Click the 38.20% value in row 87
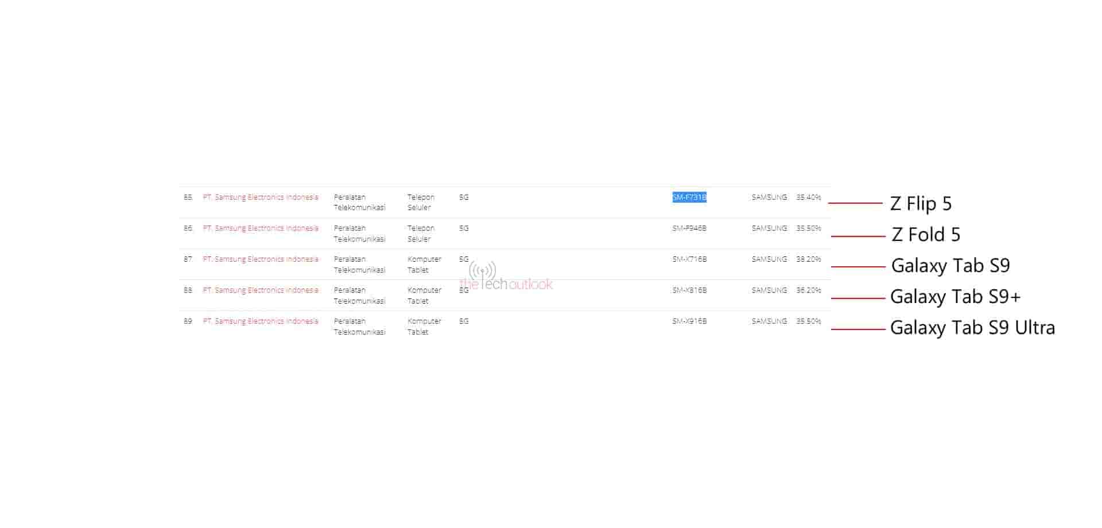Image resolution: width=1102 pixels, height=528 pixels. (x=808, y=259)
